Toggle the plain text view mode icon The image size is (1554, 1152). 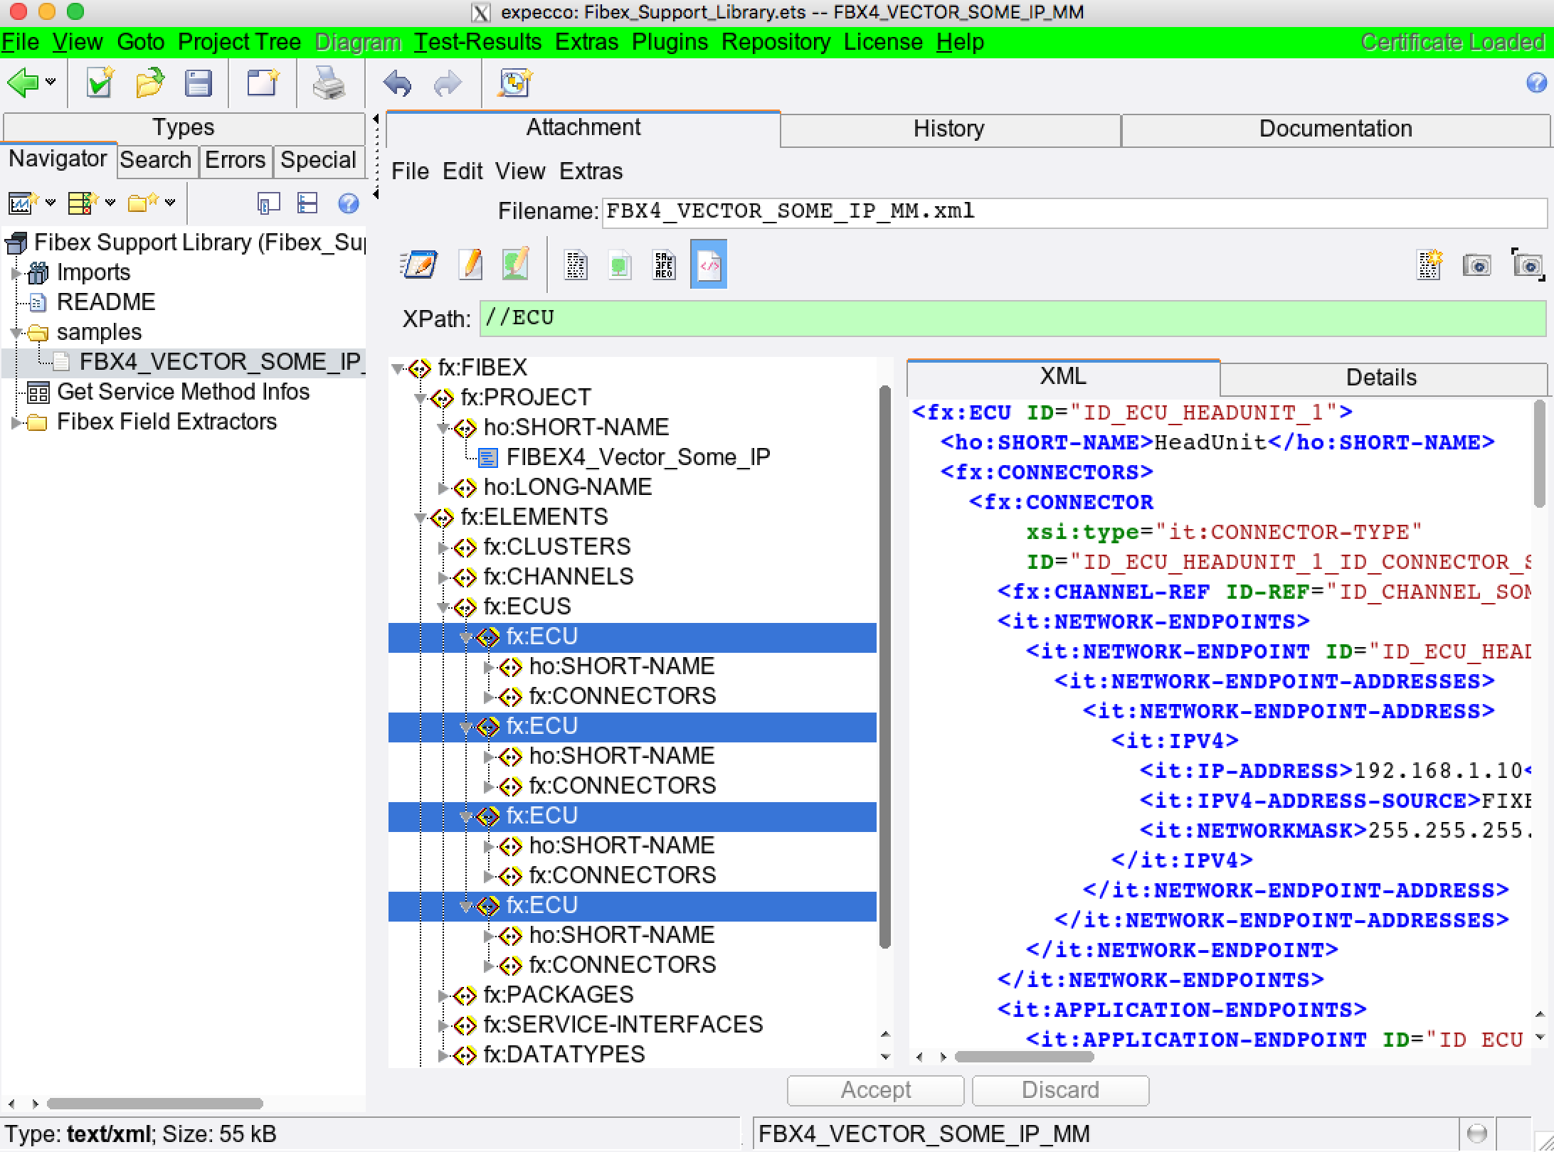pyautogui.click(x=576, y=266)
